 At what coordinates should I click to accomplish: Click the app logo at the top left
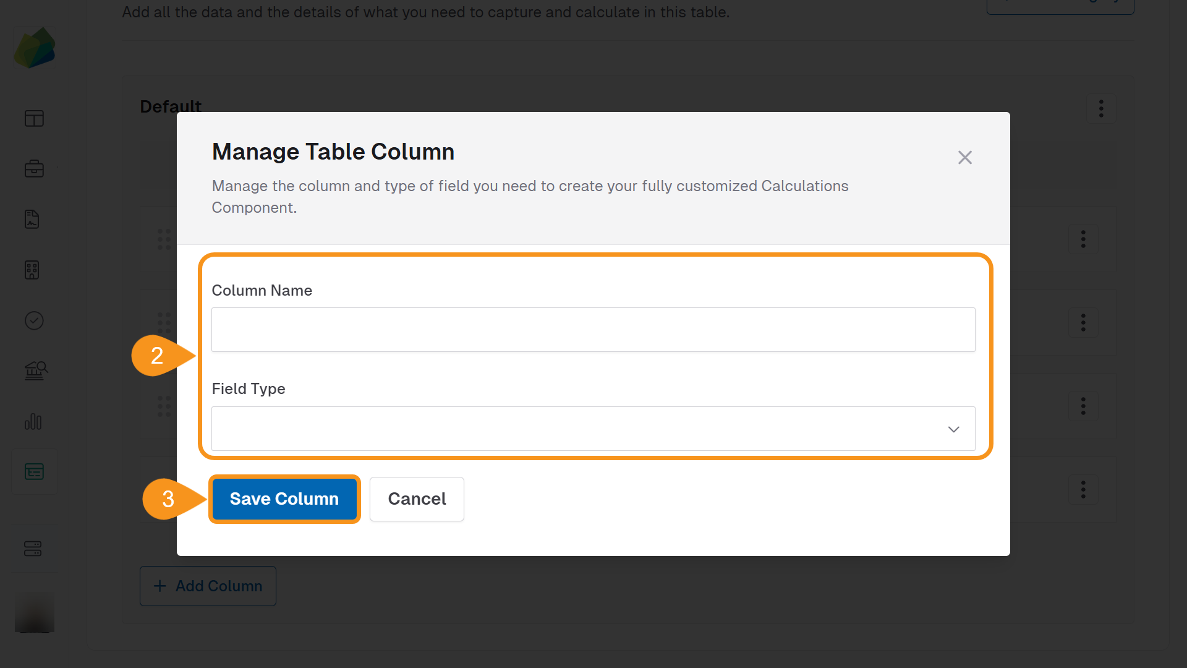[34, 48]
